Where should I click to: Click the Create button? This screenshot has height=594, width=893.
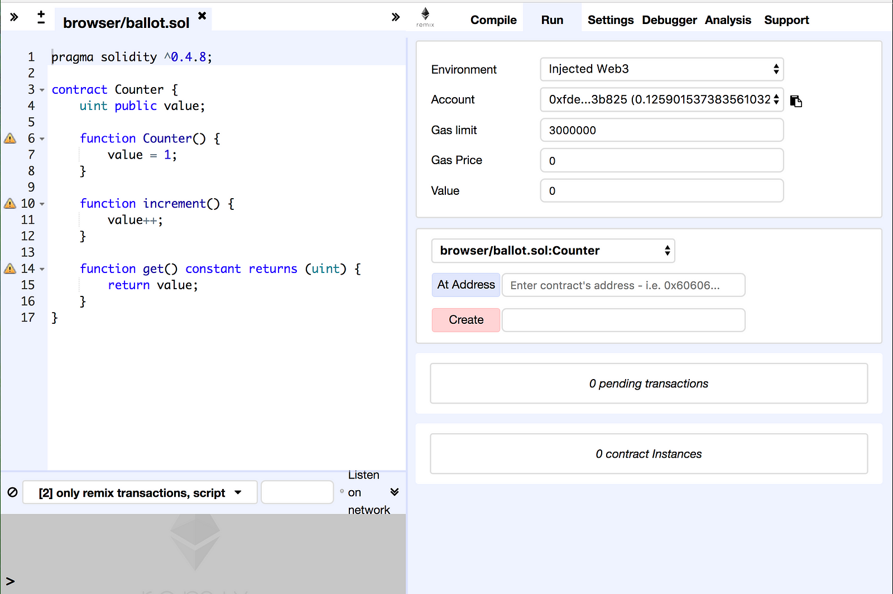466,320
